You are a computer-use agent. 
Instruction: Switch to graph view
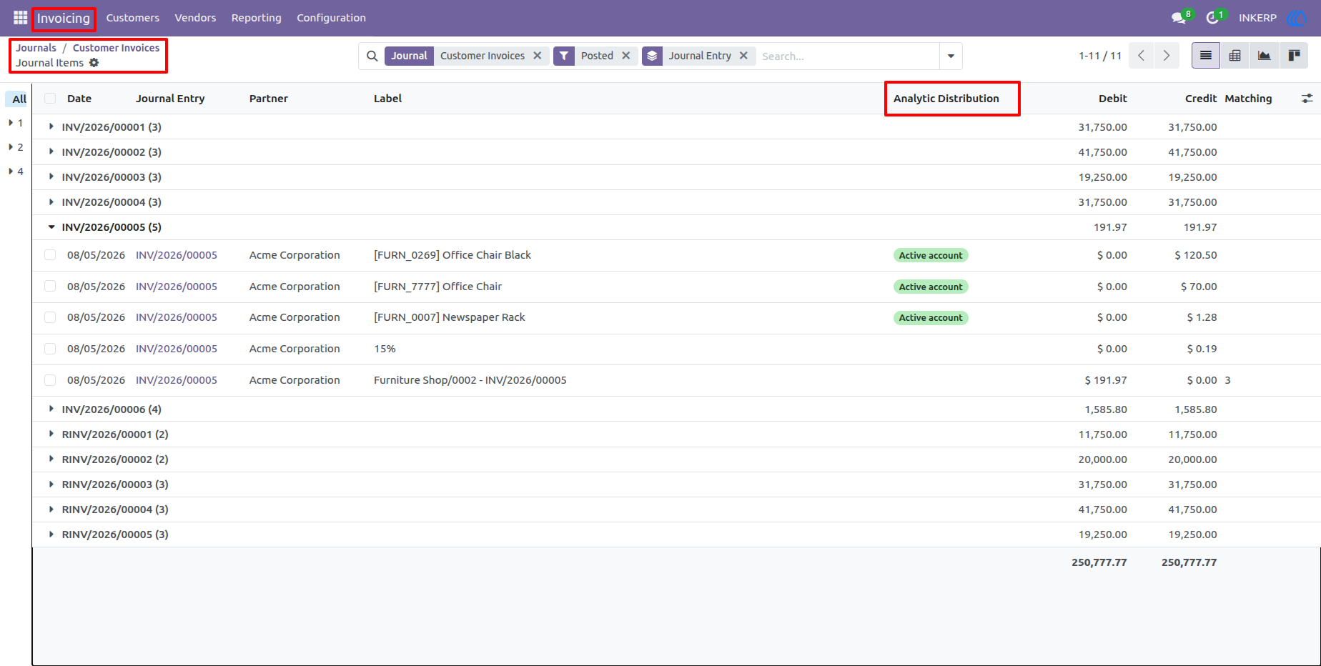click(1264, 56)
